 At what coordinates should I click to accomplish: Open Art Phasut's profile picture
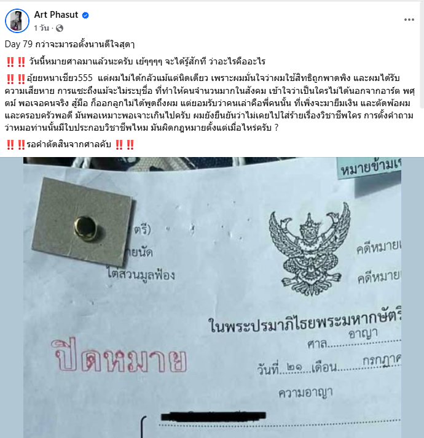pos(17,21)
